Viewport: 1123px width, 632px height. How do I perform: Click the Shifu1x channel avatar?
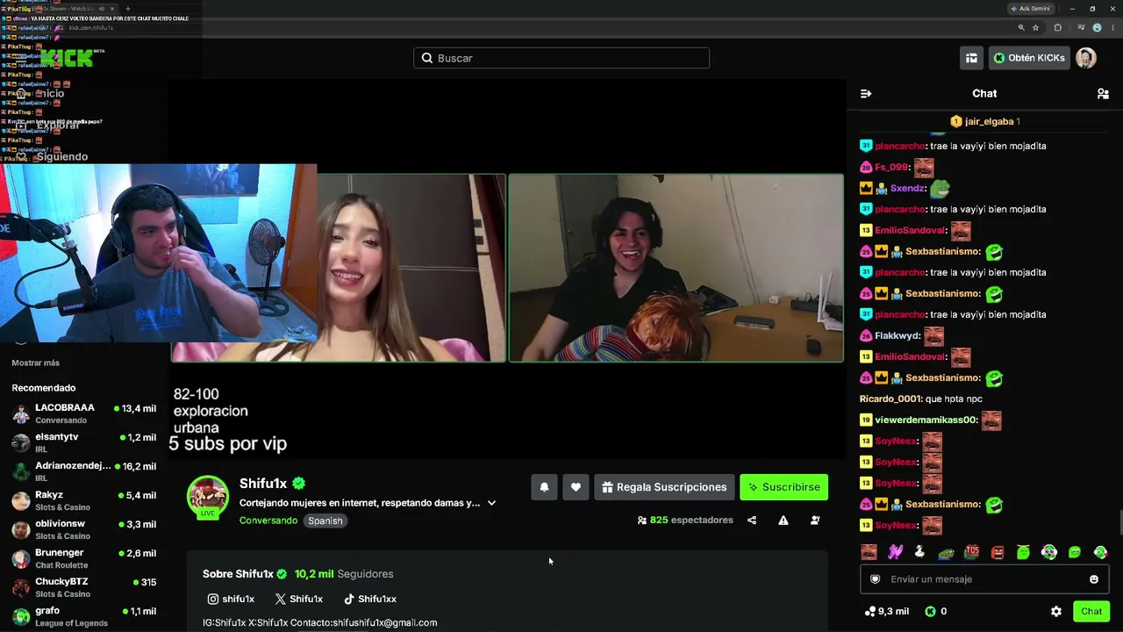[208, 496]
